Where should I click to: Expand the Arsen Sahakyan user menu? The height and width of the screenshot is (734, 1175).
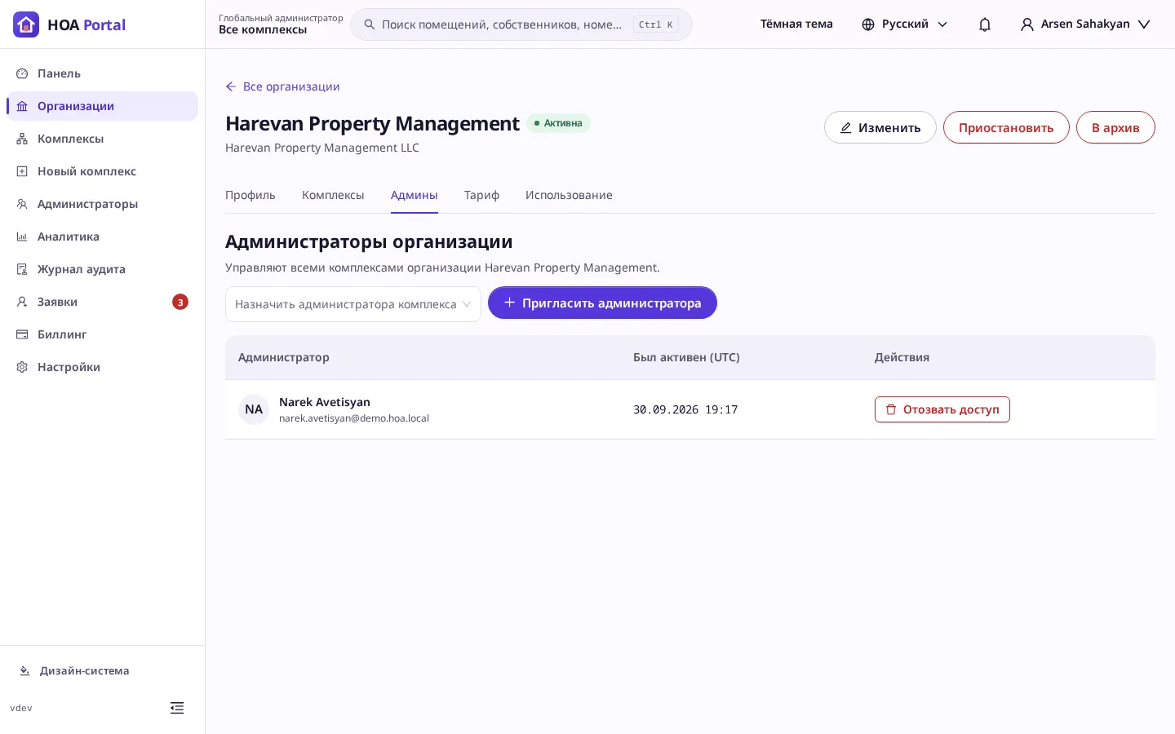click(x=1085, y=24)
